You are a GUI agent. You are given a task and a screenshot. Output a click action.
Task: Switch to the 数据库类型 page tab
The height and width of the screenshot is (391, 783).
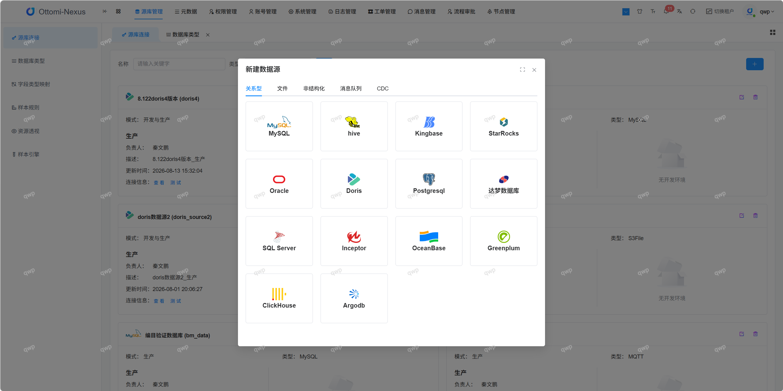(183, 35)
